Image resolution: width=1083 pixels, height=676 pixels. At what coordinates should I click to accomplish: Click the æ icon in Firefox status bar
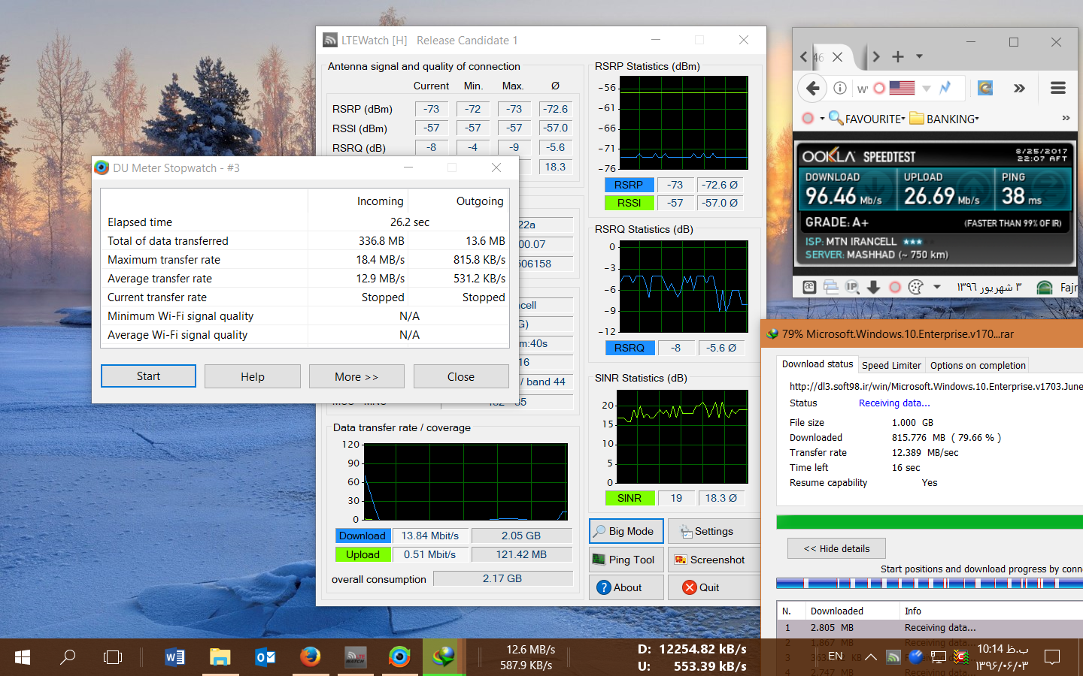tap(809, 287)
